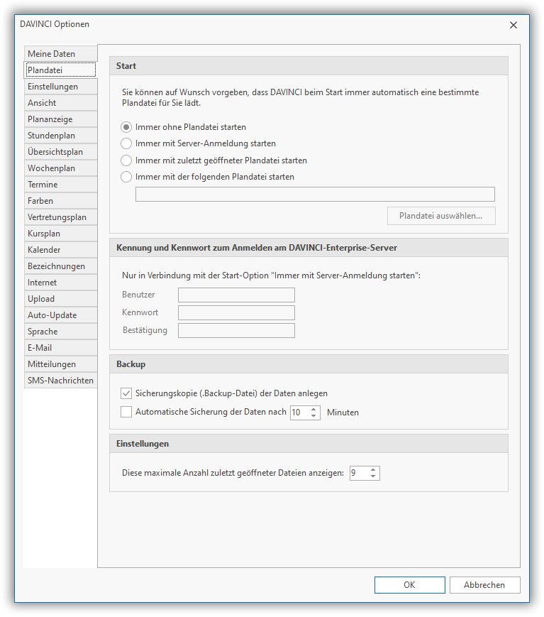This screenshot has height=617, width=544.
Task: Decrease maximum recent files count
Action: tap(373, 476)
